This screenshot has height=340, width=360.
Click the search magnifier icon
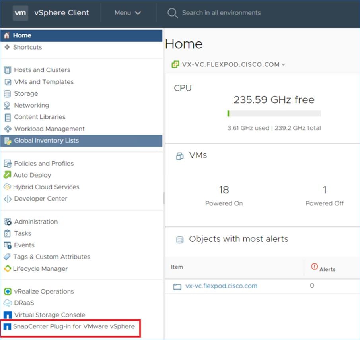(x=173, y=13)
